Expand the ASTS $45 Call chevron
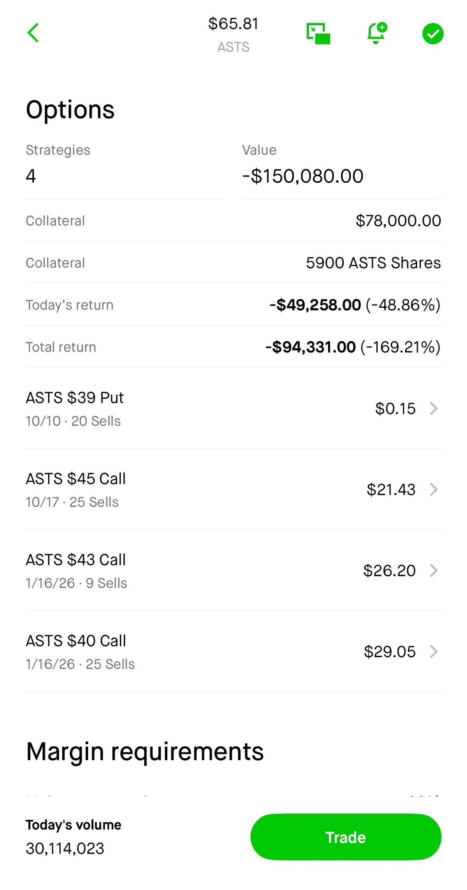 [434, 489]
